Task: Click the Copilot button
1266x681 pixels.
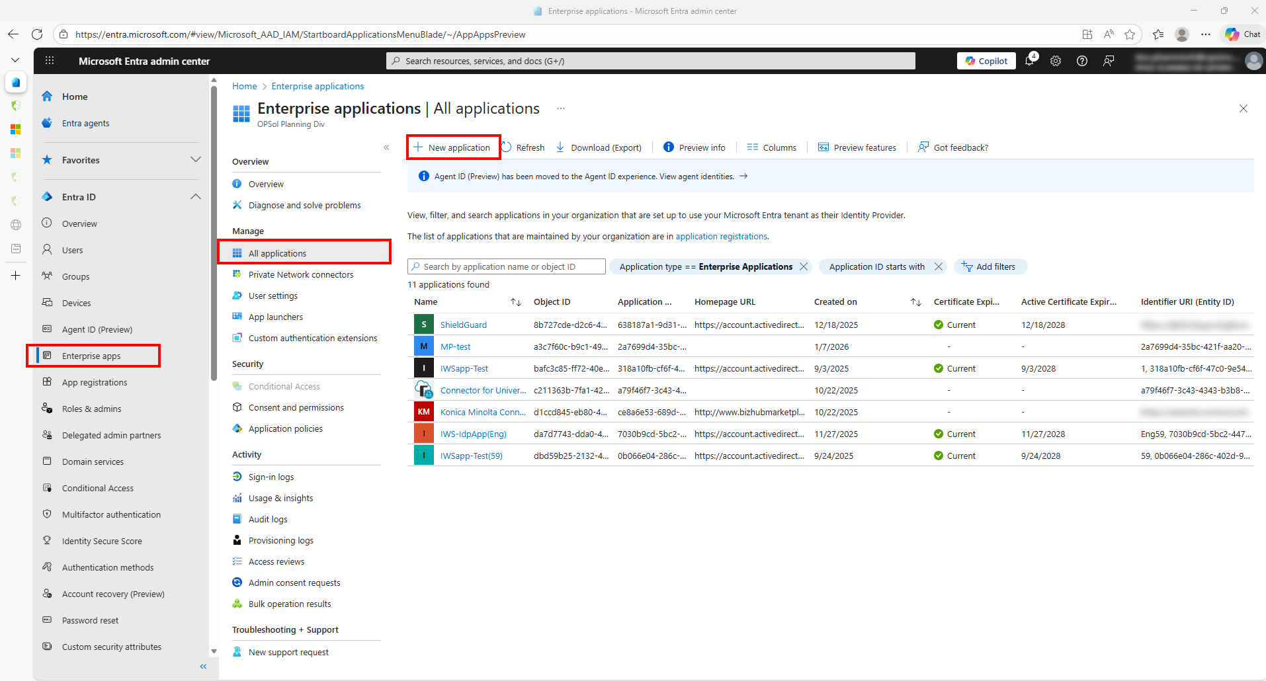Action: point(986,61)
